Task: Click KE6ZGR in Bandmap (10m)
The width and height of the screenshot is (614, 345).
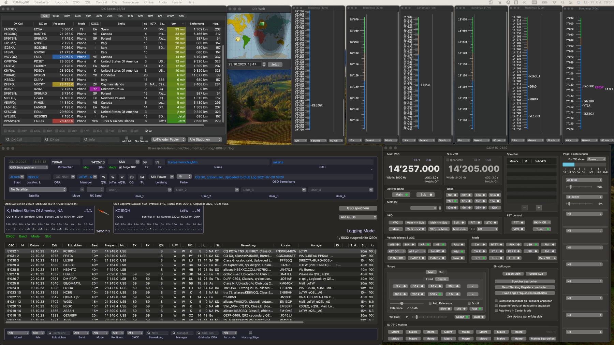Action: [317, 105]
